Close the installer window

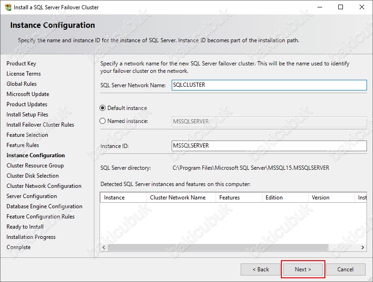tap(362, 7)
